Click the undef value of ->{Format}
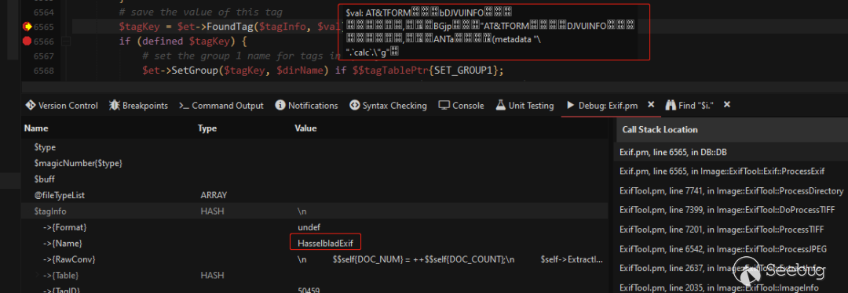This screenshot has width=848, height=293. tap(309, 227)
